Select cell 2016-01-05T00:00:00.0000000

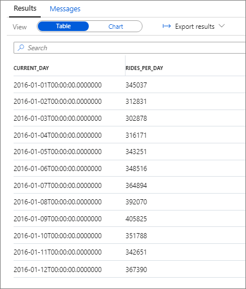coord(58,152)
